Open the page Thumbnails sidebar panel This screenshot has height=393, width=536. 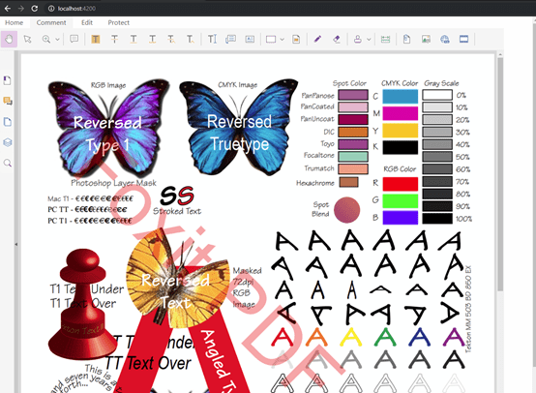(x=7, y=122)
